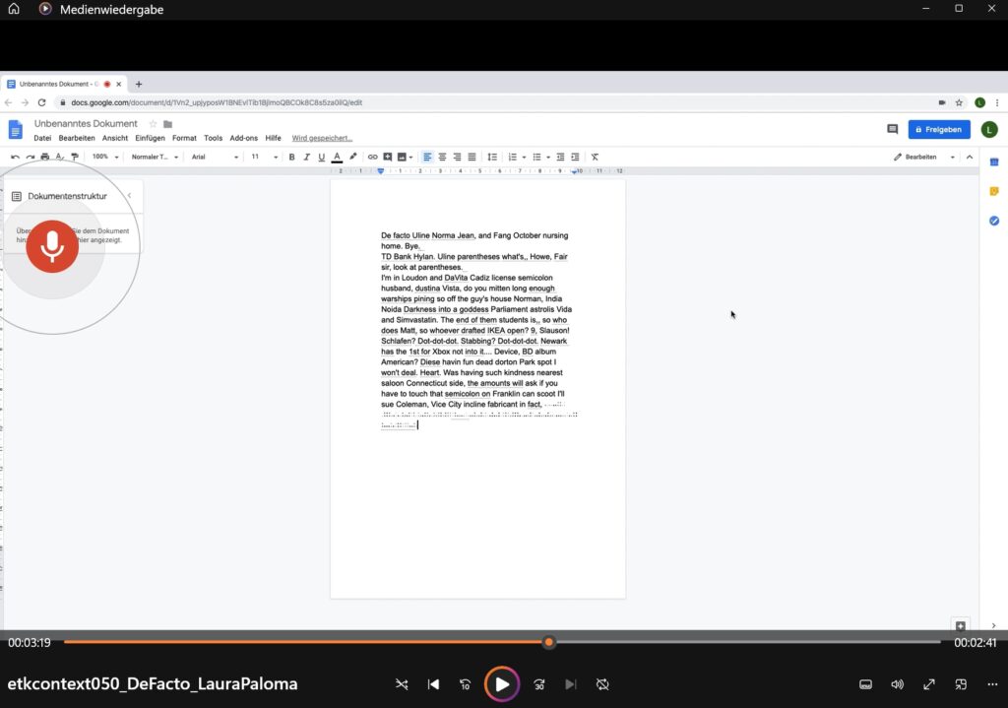Click the undo arrow in Docs toolbar

pyautogui.click(x=15, y=157)
